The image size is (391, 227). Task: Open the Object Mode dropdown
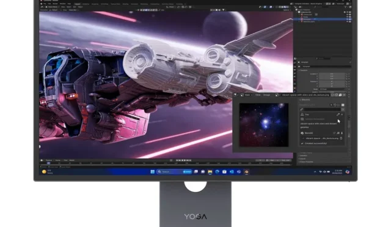[53, 7]
